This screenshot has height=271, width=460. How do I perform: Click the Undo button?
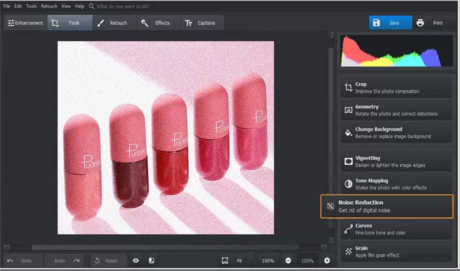point(23,260)
